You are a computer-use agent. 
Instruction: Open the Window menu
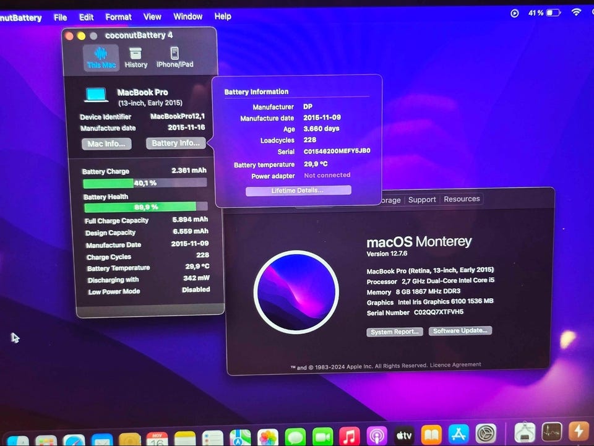coord(188,16)
